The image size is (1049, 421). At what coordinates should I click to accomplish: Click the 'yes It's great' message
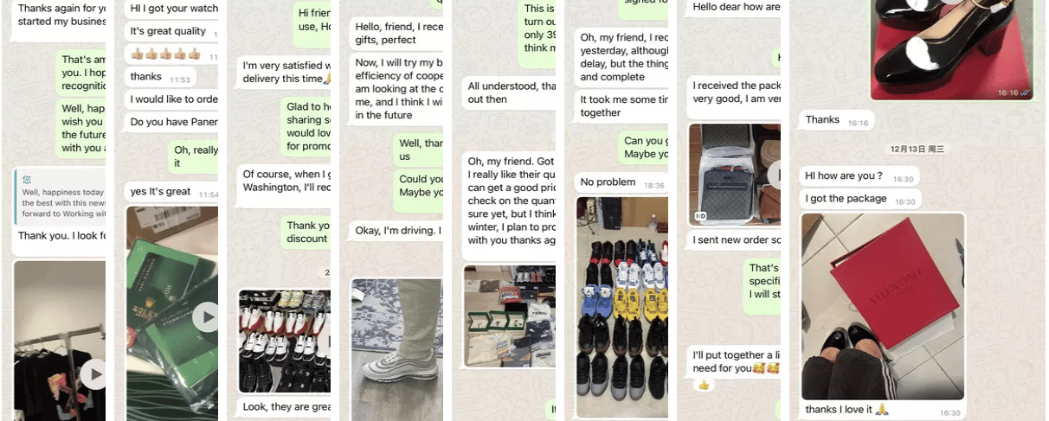coord(171,192)
